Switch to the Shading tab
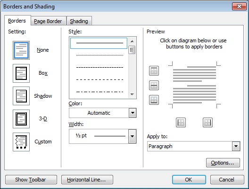Screen dimensions: 249x189 pyautogui.click(x=79, y=21)
